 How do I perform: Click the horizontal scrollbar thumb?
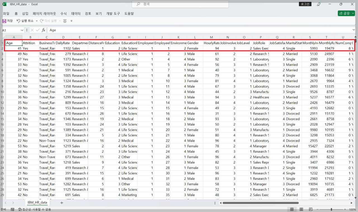[261, 203]
